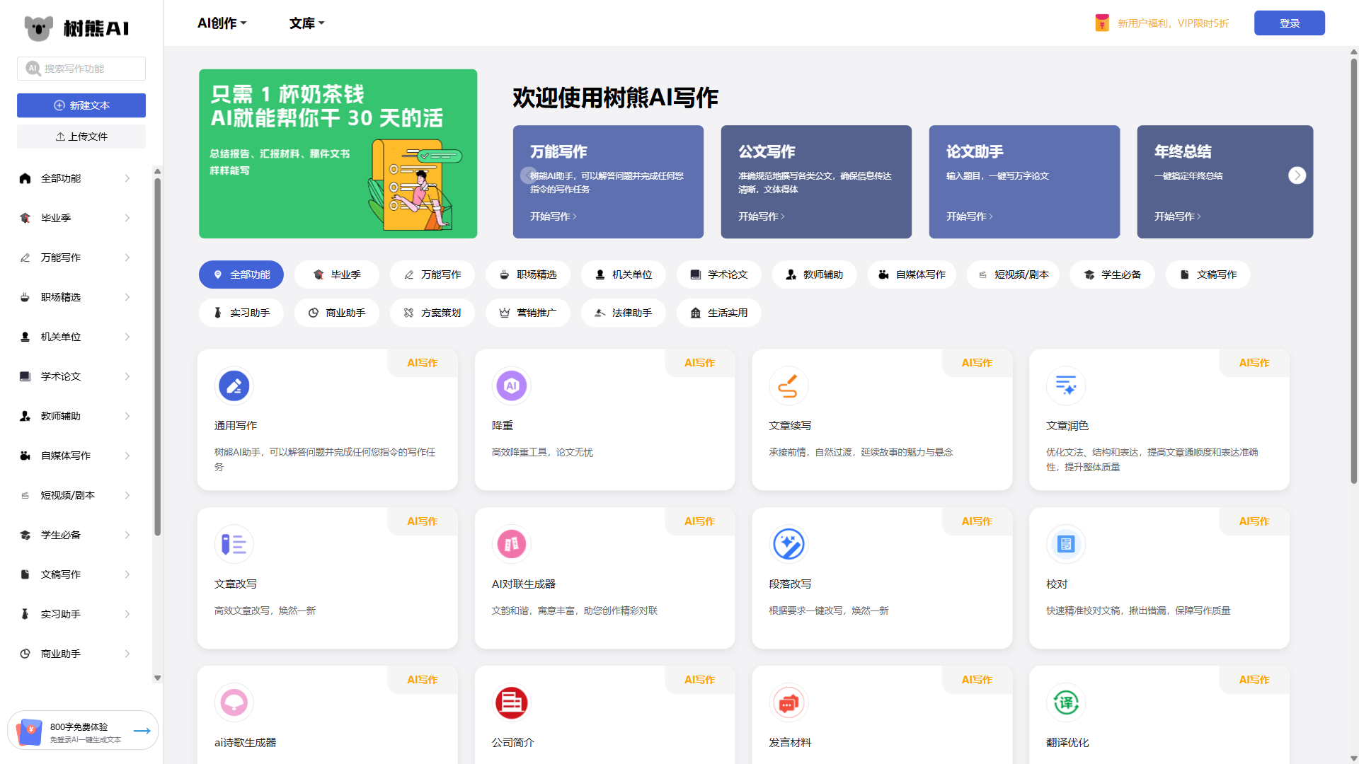The image size is (1359, 764).
Task: Expand the AI创作 dropdown menu
Action: coord(222,23)
